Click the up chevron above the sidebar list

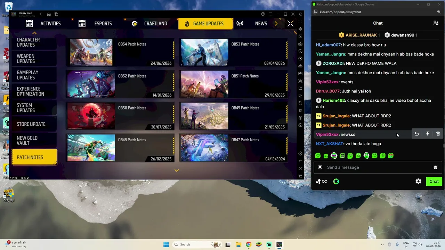click(34, 33)
